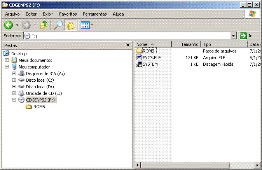Open the Exibir menu

coord(48,14)
